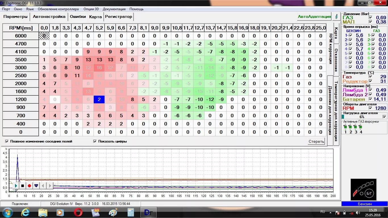Viewport: 388px width, 218px height.
Task: Select the vertical Отклонение tab
Action: tap(336, 60)
